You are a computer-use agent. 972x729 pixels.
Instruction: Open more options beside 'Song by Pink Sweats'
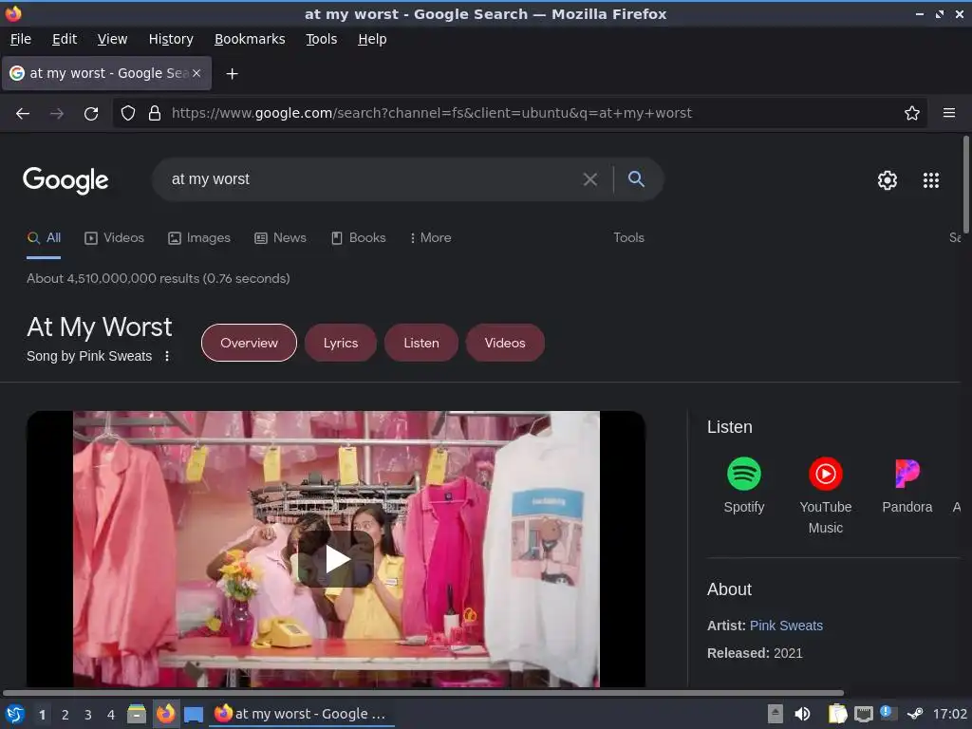click(x=167, y=357)
